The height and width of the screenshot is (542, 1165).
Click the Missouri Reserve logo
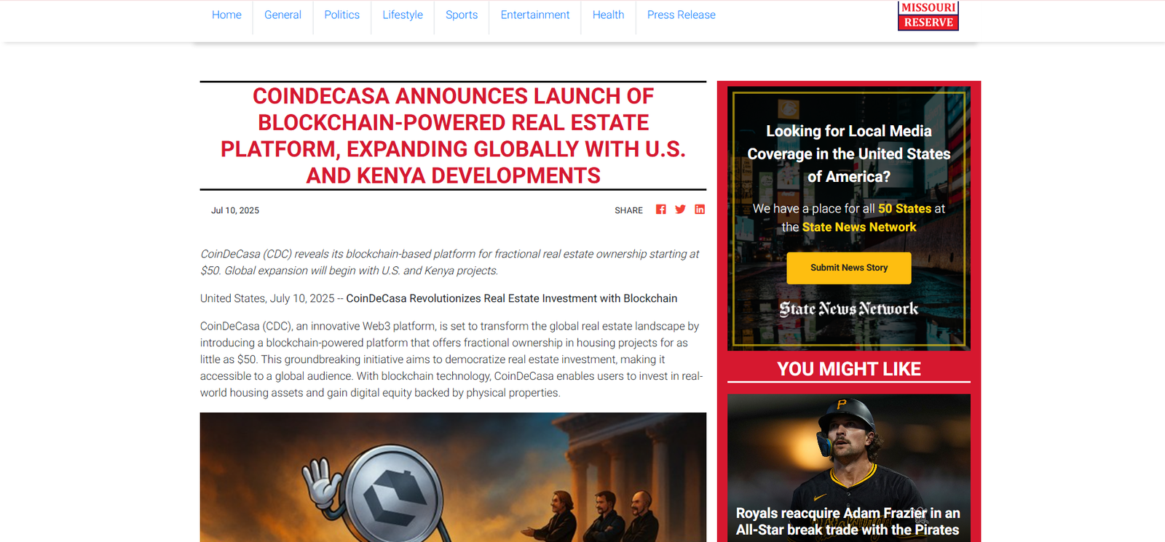coord(928,15)
